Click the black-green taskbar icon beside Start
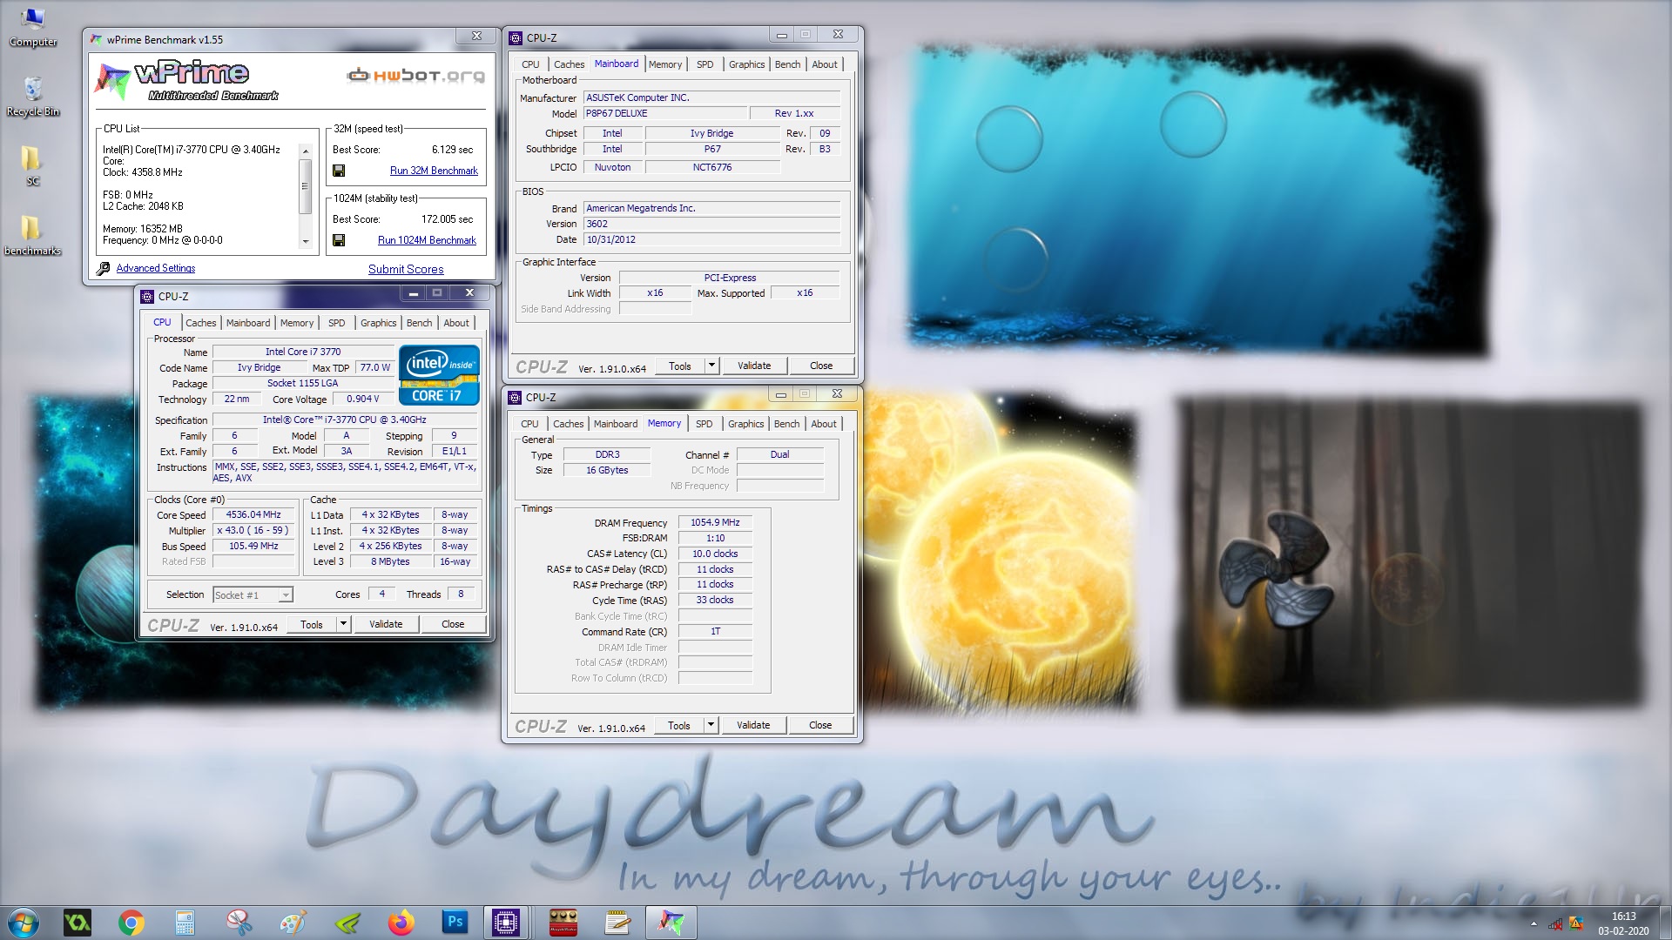This screenshot has height=940, width=1672. 78,923
